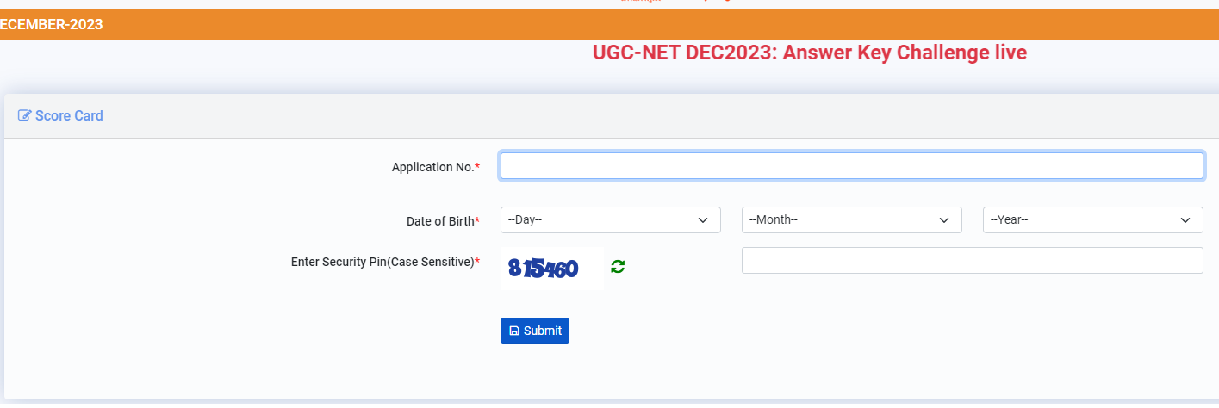1219x408 pixels.
Task: Click the Year dropdown chevron arrow
Action: click(x=1185, y=220)
